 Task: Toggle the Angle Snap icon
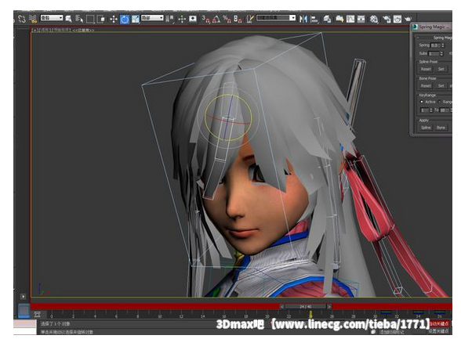click(216, 20)
